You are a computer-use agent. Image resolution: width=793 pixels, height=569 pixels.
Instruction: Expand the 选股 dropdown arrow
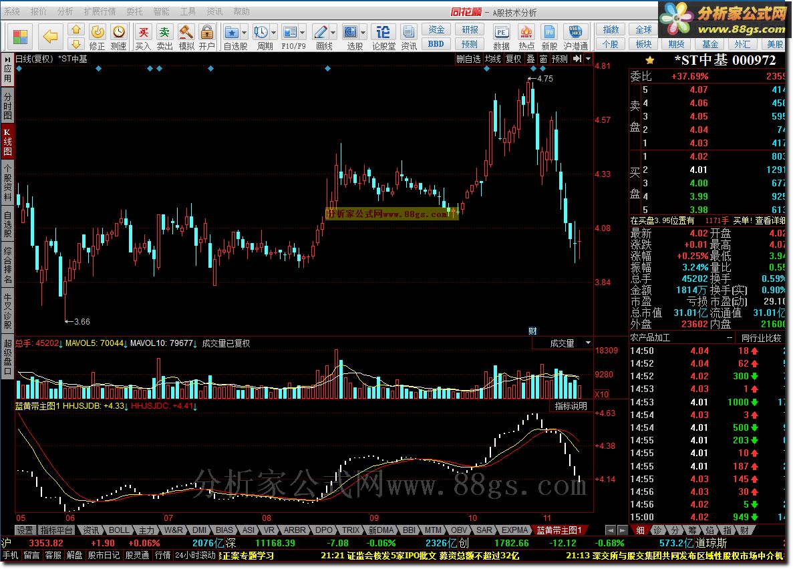pyautogui.click(x=363, y=33)
